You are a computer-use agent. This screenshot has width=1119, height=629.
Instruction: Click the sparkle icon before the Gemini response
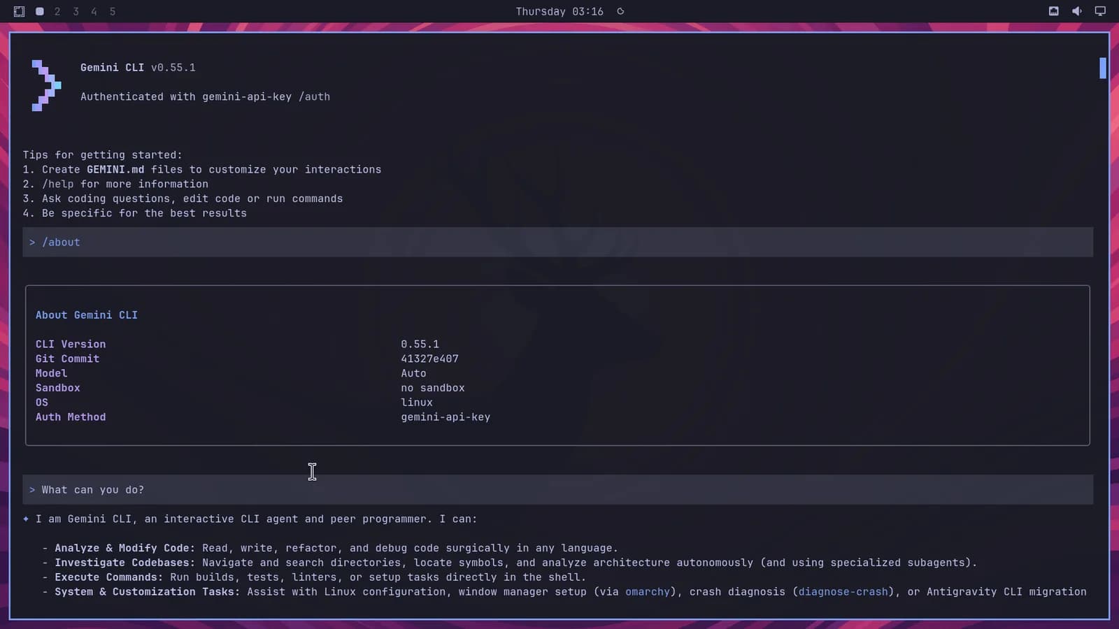[26, 519]
